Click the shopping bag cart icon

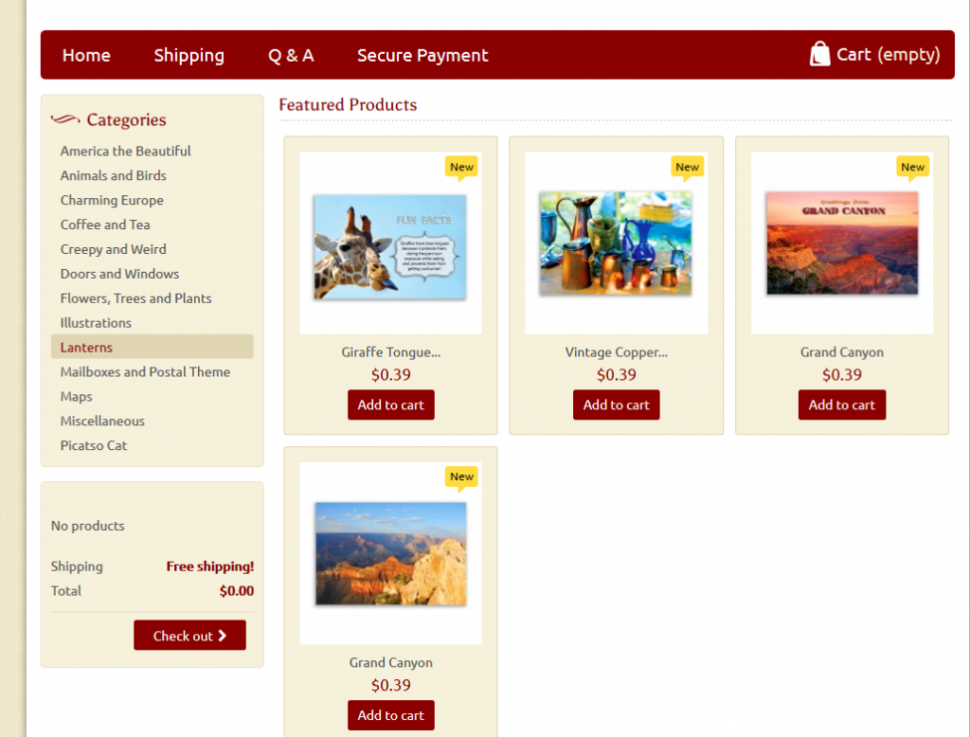coord(819,54)
